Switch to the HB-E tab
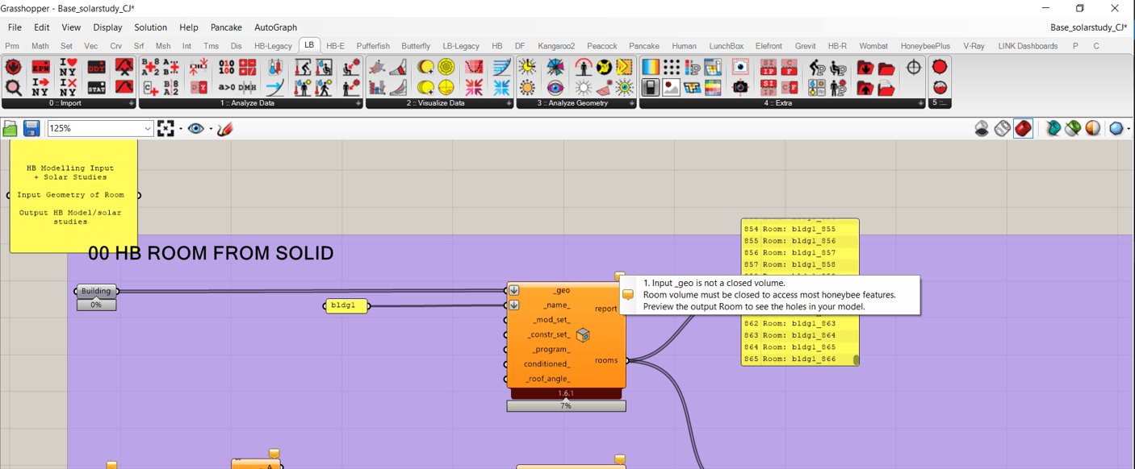1135x469 pixels. click(335, 46)
